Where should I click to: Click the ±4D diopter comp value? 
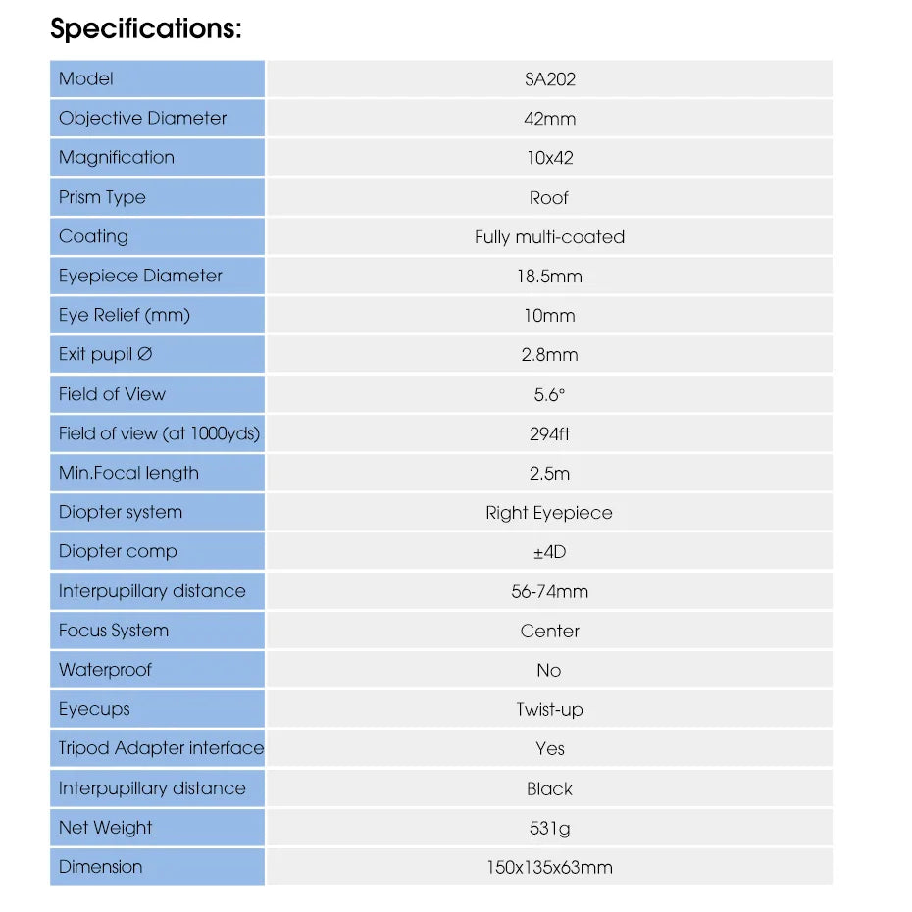pos(549,552)
